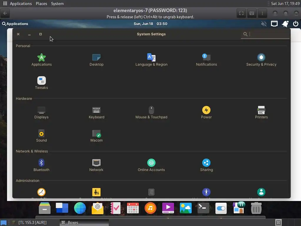This screenshot has width=301, height=226.
Task: Select the Boxes taskbar entry
Action: click(84, 222)
